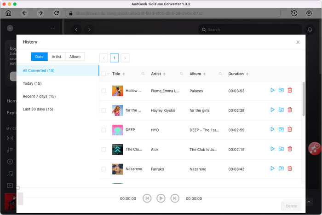Open folder for Nazareno track
This screenshot has width=322, height=215.
(x=281, y=169)
